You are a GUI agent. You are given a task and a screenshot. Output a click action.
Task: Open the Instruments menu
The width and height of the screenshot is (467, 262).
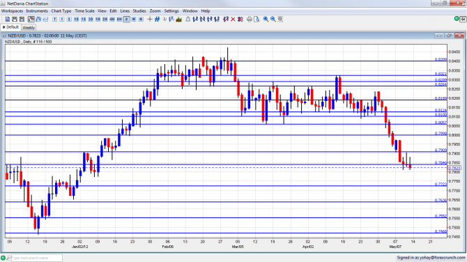coord(37,10)
